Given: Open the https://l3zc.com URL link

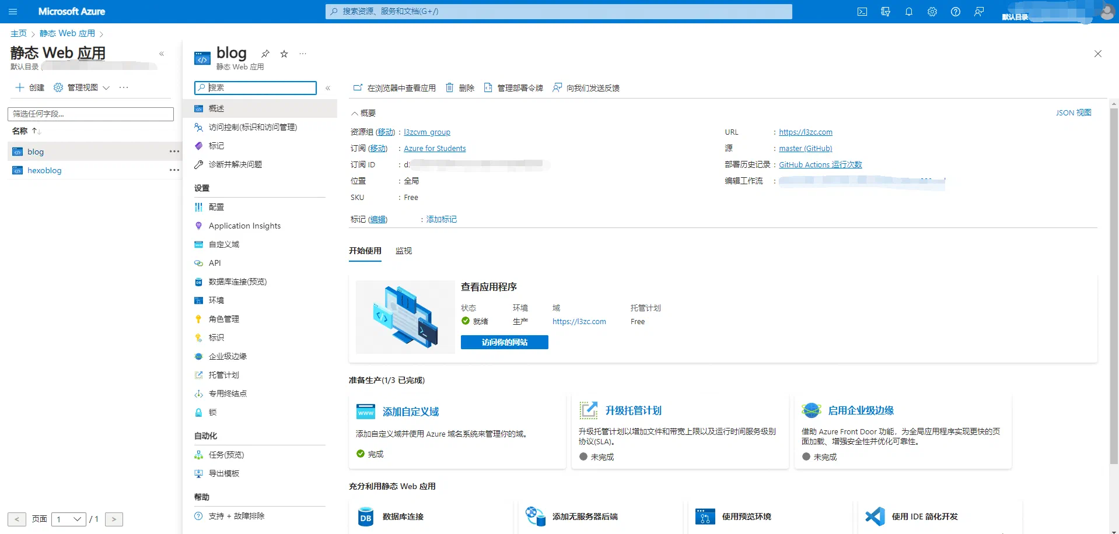Looking at the screenshot, I should (x=805, y=132).
